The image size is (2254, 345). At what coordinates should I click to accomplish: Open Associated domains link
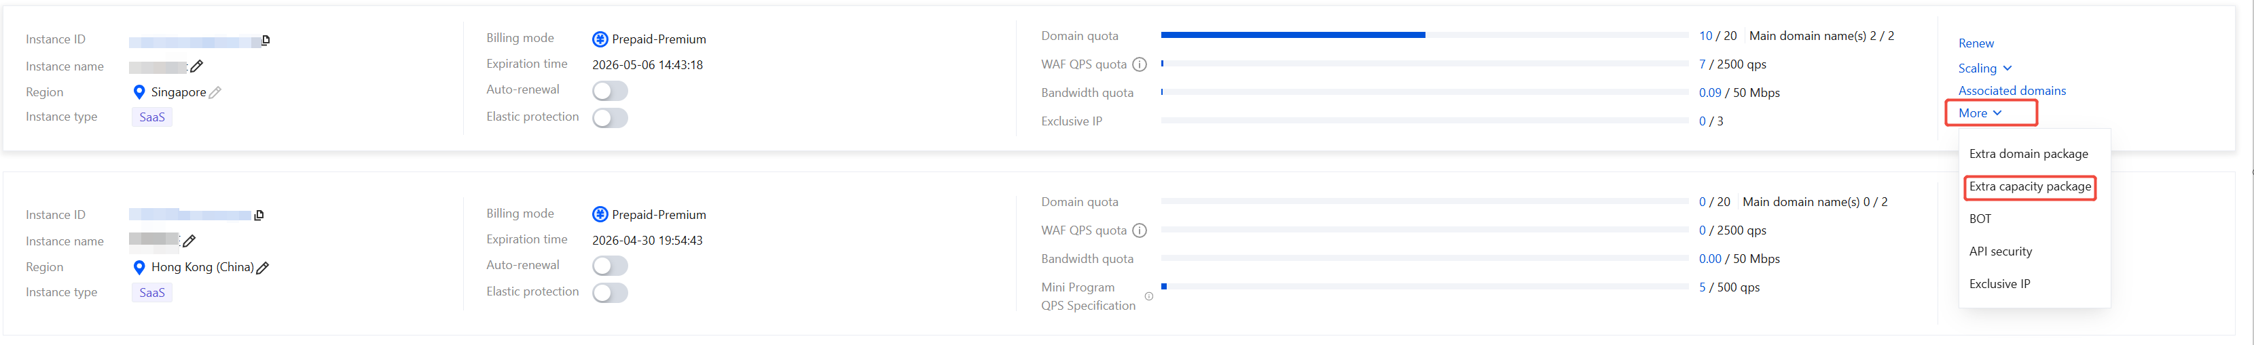click(2012, 91)
